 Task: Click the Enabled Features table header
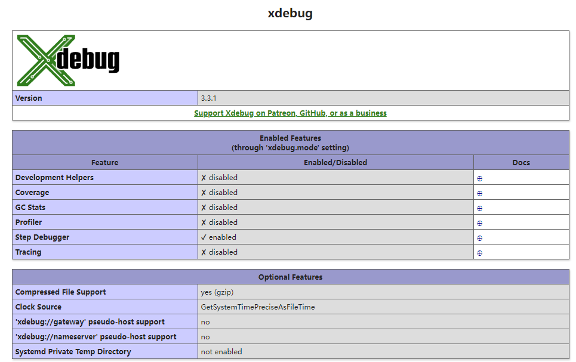click(x=290, y=143)
